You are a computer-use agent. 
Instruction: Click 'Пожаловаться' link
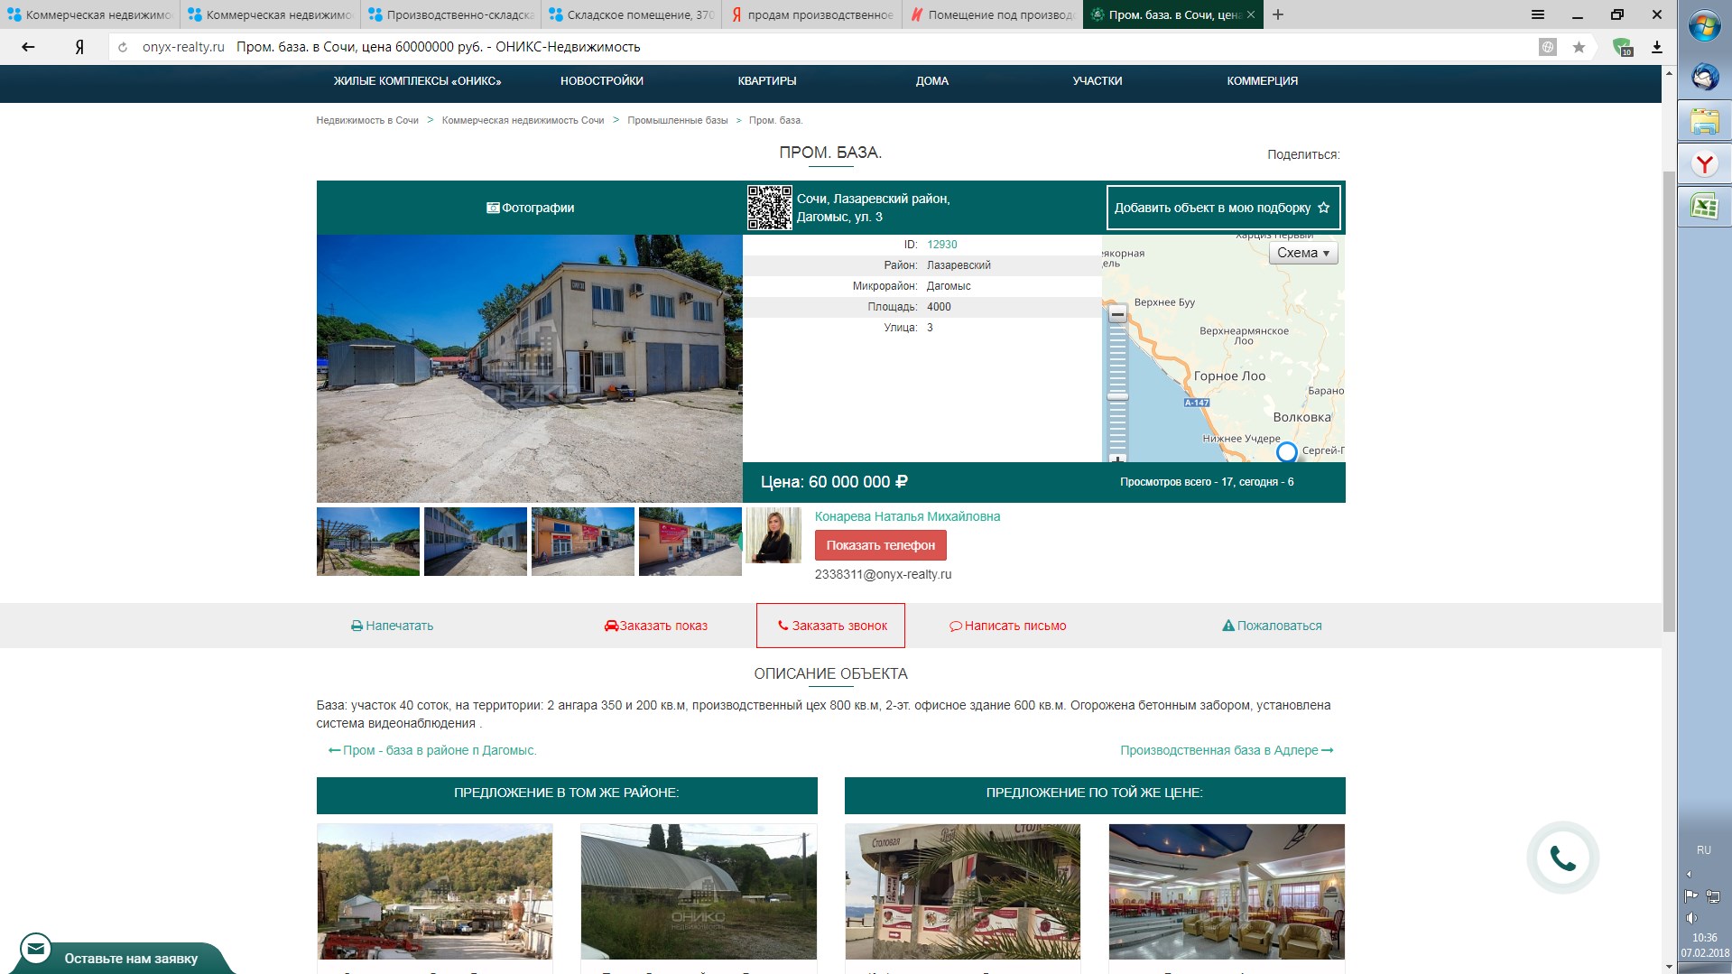(1272, 626)
